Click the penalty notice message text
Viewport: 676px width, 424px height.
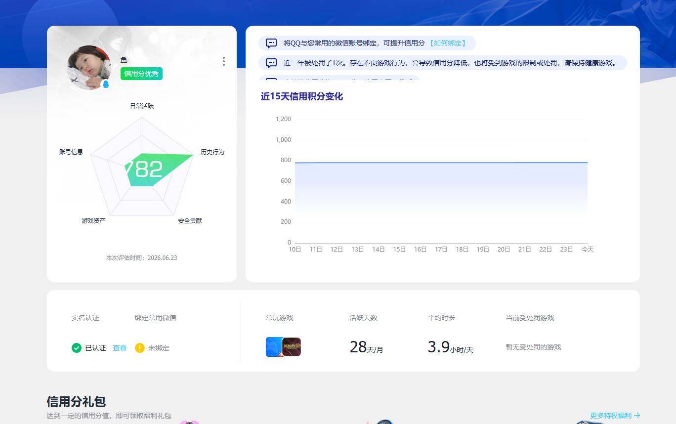[x=451, y=63]
